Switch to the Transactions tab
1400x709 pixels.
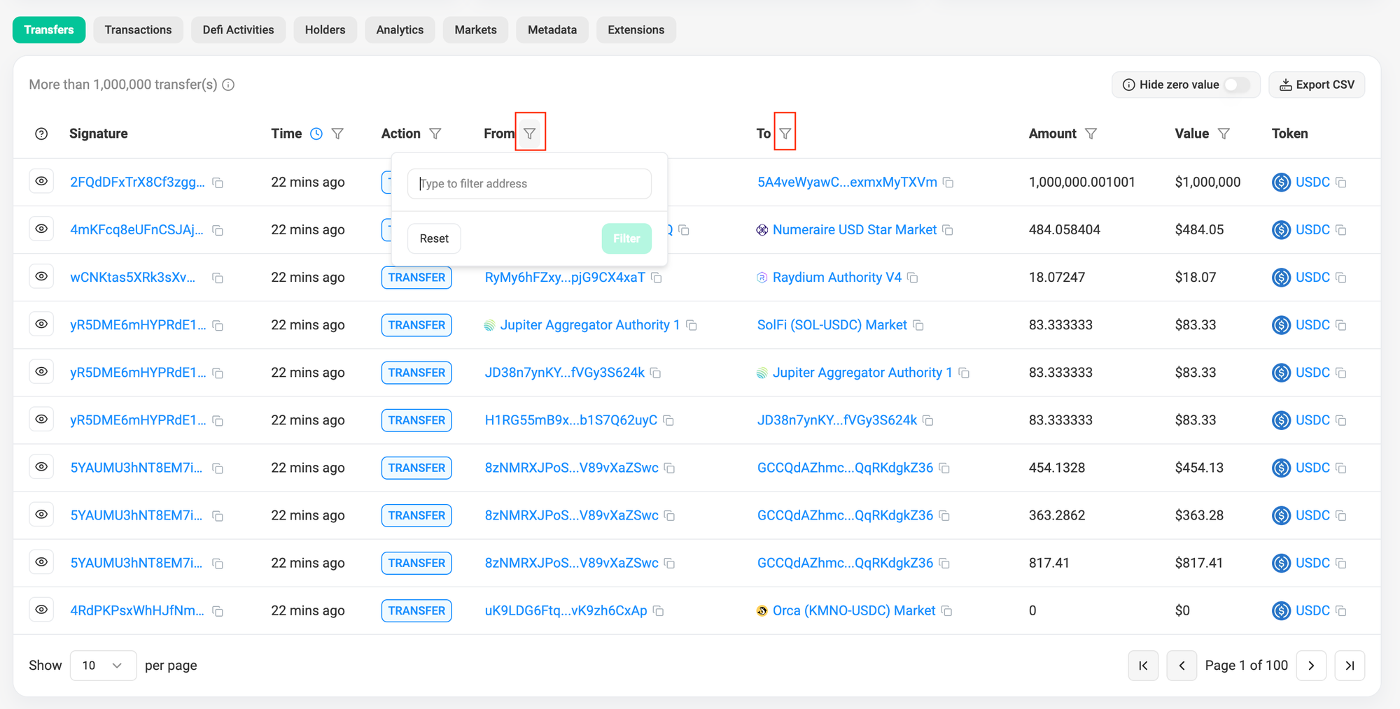[138, 30]
